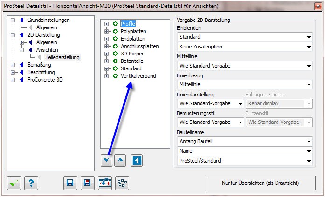
Task: Open the Linienbezug dropdown
Action: [x=245, y=84]
